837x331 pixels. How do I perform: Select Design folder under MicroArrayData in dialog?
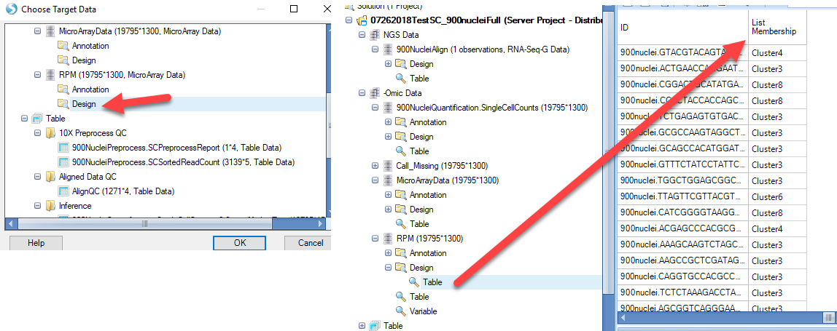pos(84,60)
